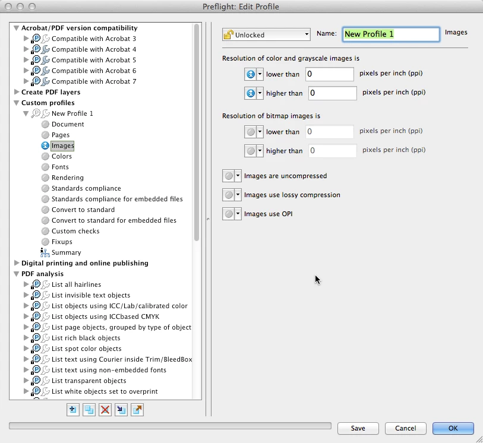
Task: Select Standards compliance for embedded files
Action: 117,199
